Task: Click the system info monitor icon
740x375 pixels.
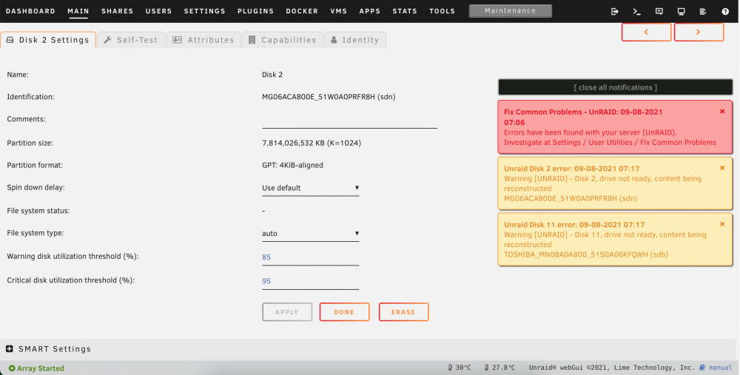Action: point(681,11)
